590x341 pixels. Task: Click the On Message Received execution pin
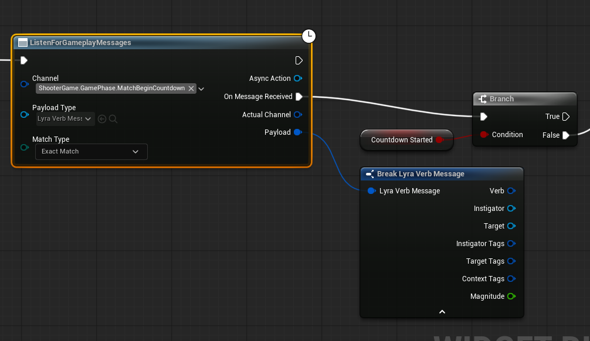coord(299,97)
